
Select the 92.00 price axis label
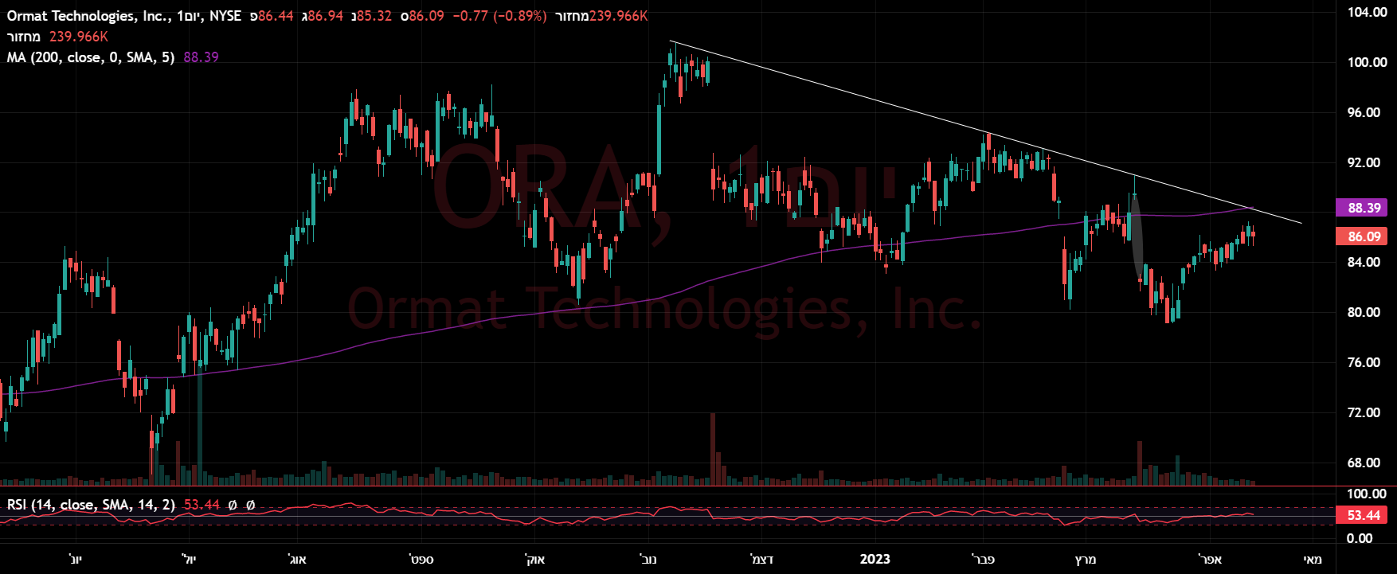(1364, 162)
